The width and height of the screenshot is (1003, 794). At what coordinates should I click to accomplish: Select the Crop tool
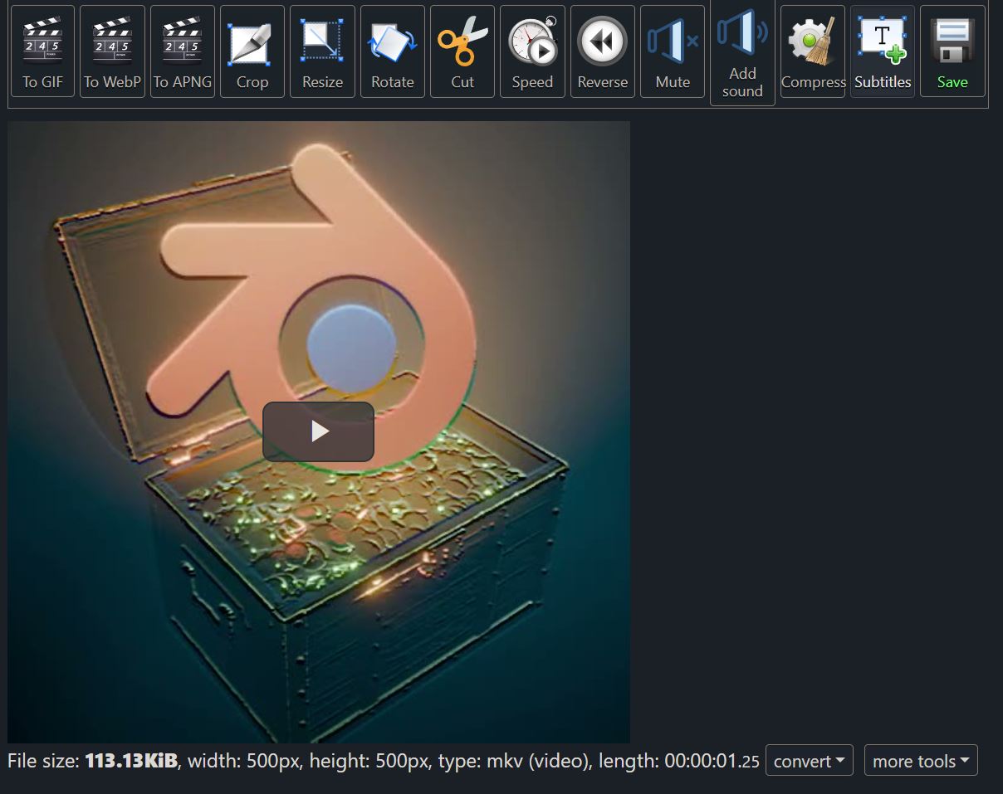coord(252,51)
